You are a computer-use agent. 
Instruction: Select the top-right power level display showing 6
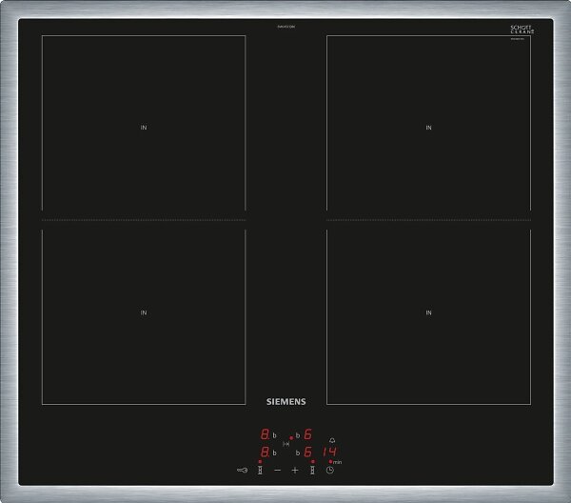307,434
